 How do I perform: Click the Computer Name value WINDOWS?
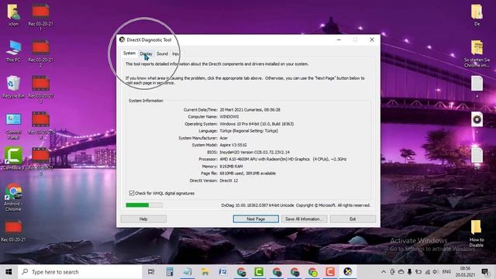[x=229, y=116]
